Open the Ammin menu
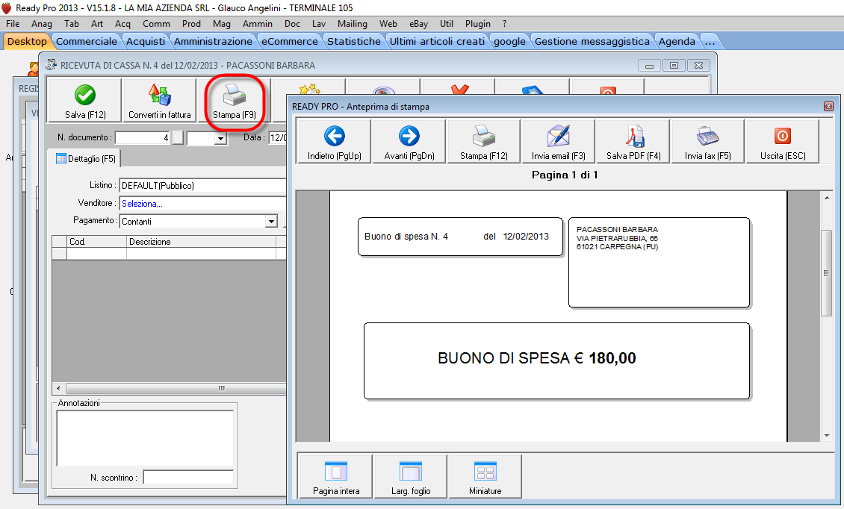The image size is (844, 509). (257, 24)
